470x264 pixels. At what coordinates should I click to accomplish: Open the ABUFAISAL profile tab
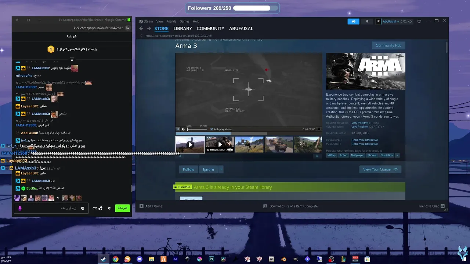[x=241, y=29]
